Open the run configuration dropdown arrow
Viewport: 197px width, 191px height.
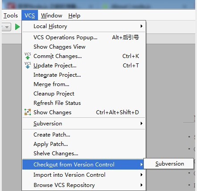coord(7,27)
